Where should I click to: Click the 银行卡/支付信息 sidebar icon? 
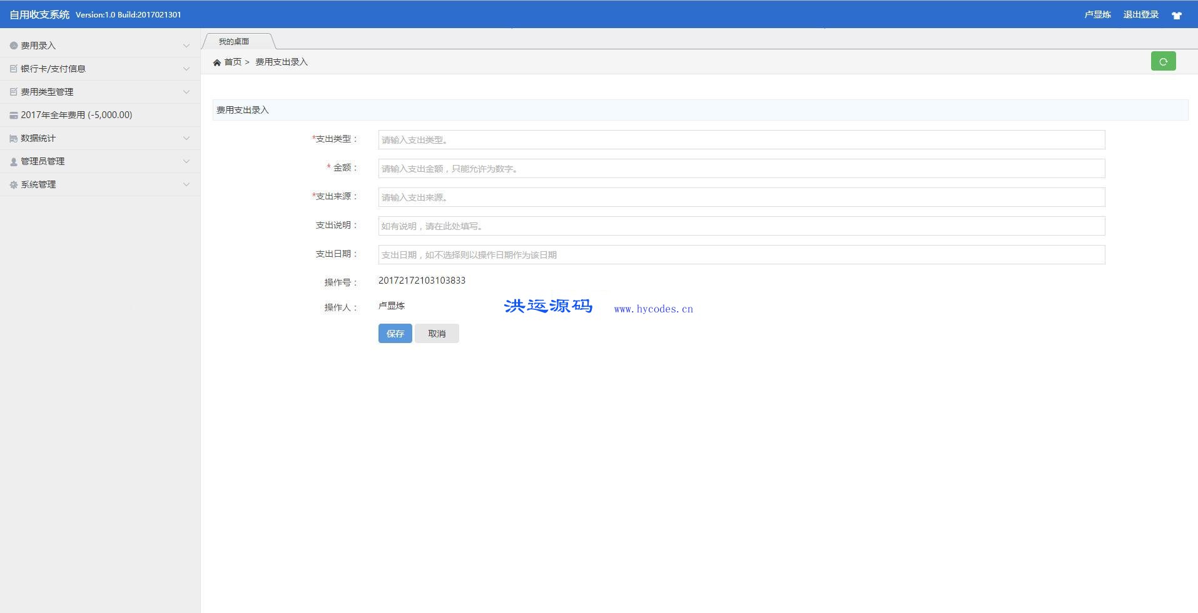point(14,69)
